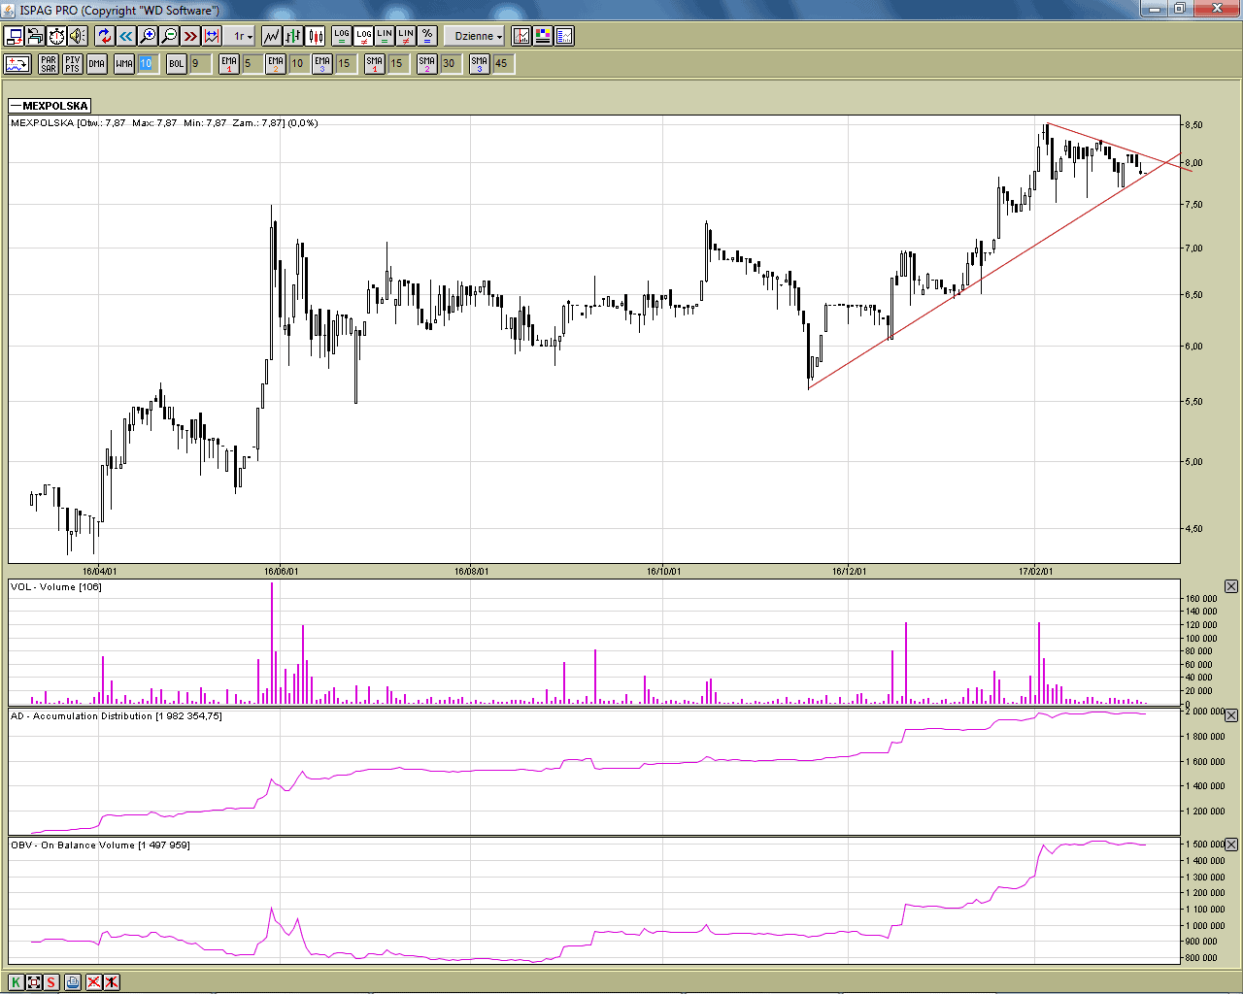Switch to candlestick chart type

click(315, 36)
